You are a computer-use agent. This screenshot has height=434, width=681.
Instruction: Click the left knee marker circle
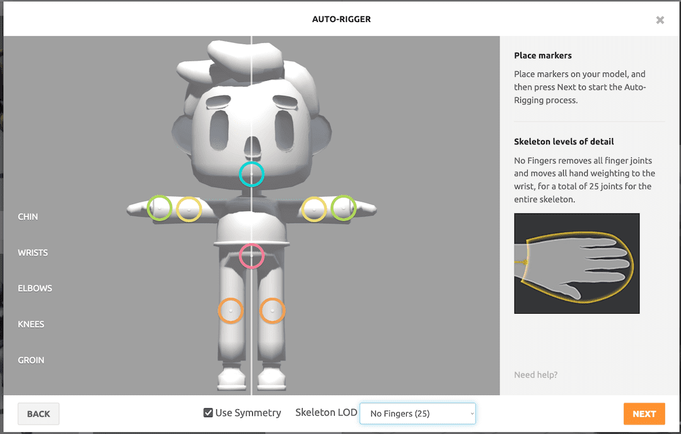click(x=231, y=310)
